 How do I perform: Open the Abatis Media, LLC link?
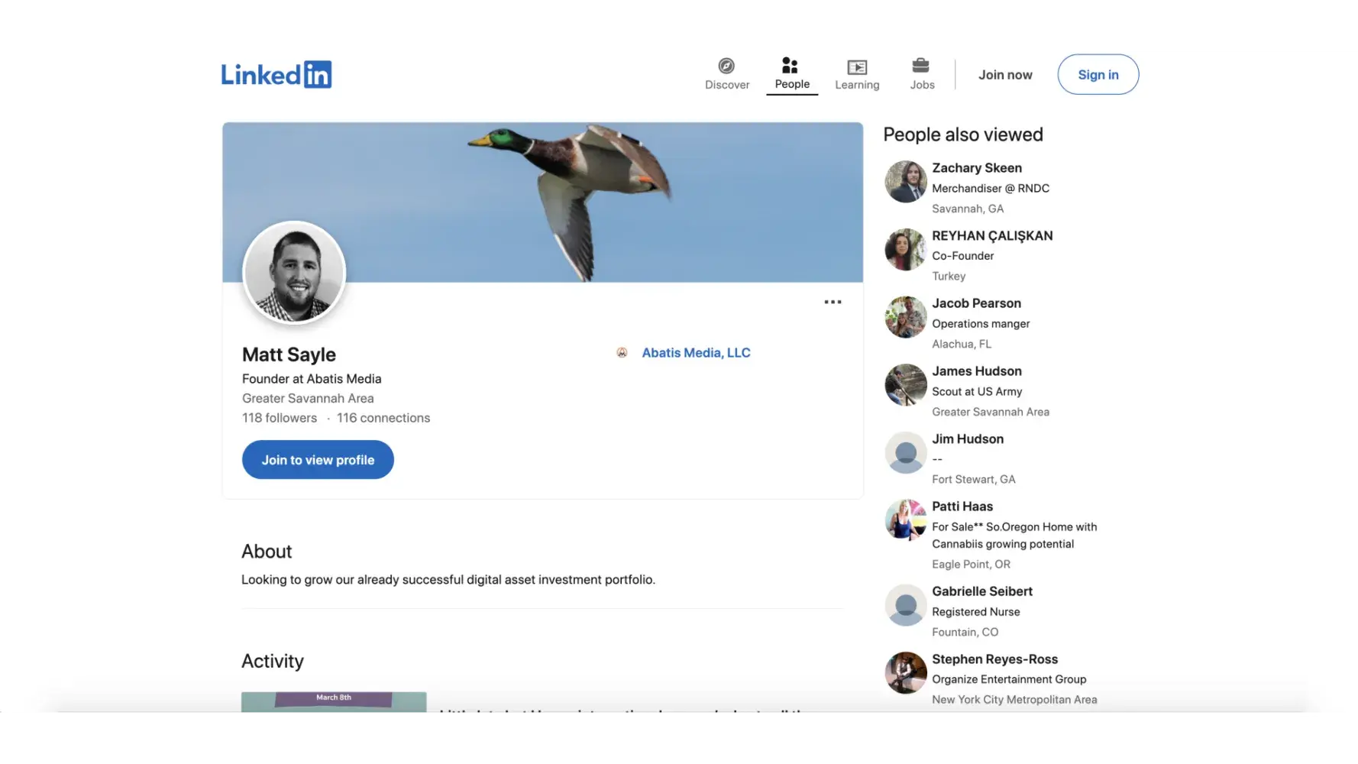696,353
